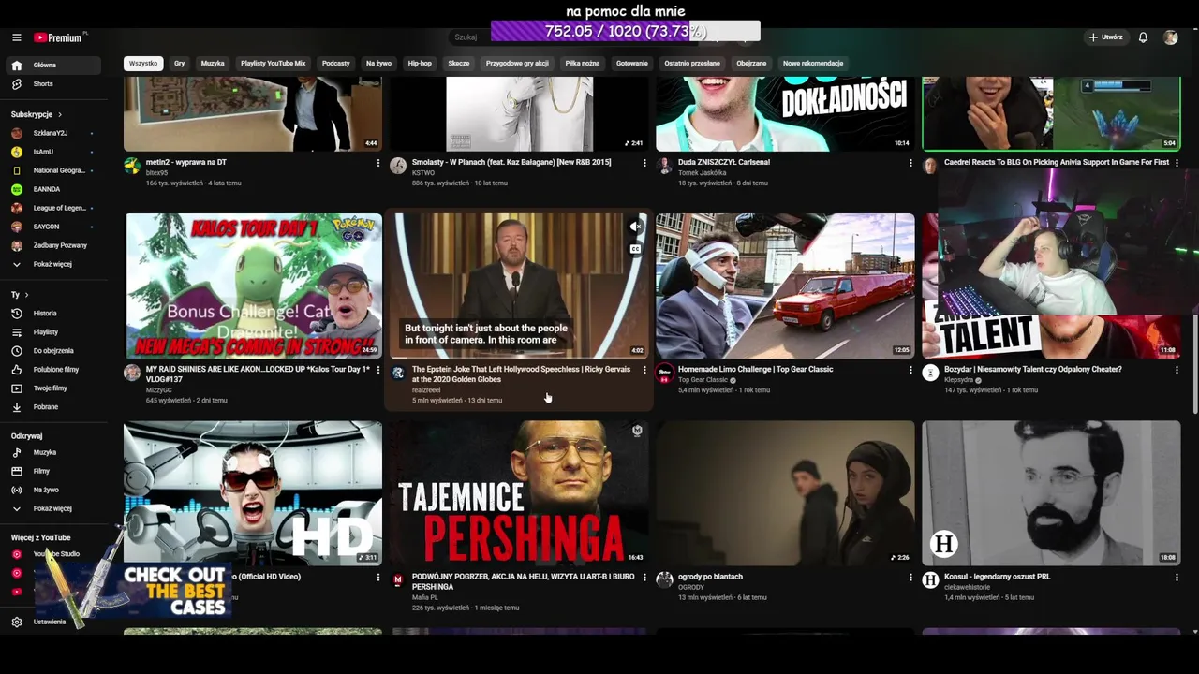Expand Pokaż więcej under Odkrywaj

click(x=54, y=508)
